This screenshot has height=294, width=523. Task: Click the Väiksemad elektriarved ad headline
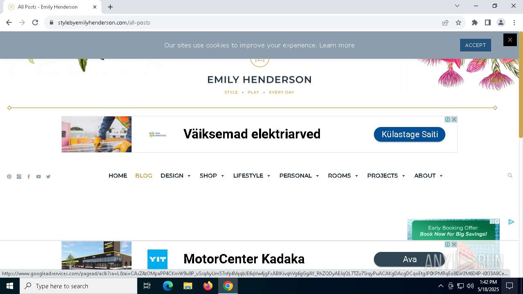(252, 134)
